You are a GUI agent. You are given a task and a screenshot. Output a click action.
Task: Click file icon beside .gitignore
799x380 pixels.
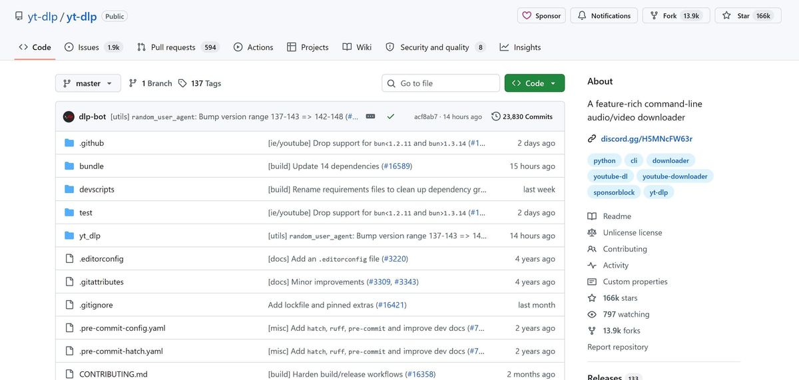69,305
